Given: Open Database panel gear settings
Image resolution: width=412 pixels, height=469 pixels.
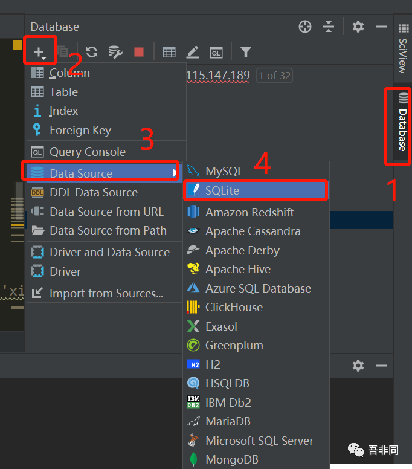Looking at the screenshot, I should [358, 27].
